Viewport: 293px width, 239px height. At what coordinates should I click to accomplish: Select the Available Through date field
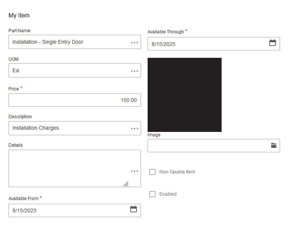coord(207,44)
